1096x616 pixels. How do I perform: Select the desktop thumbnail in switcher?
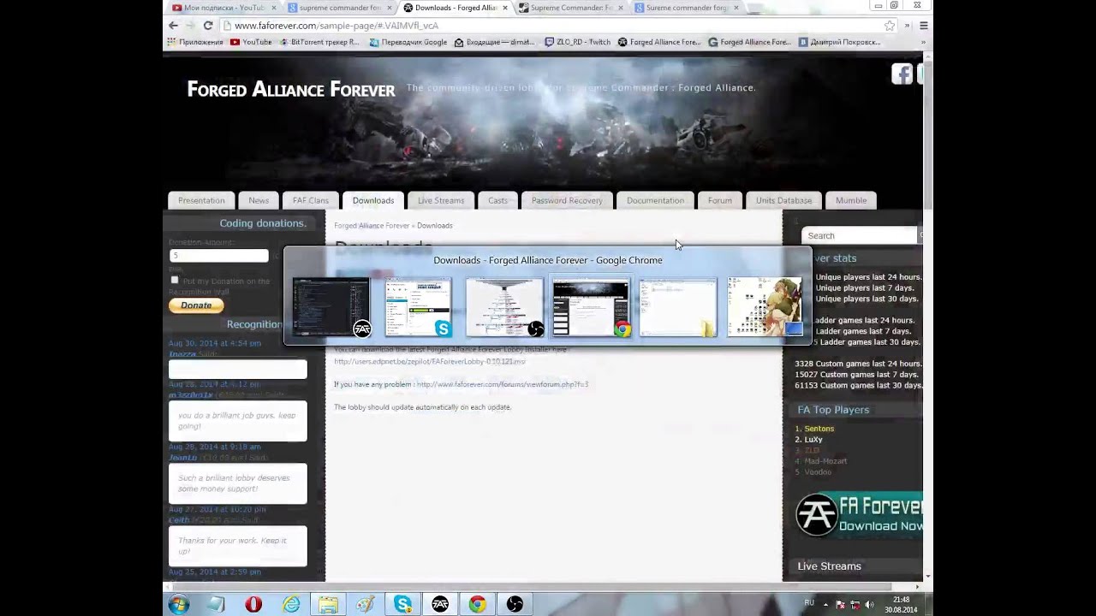pos(765,306)
